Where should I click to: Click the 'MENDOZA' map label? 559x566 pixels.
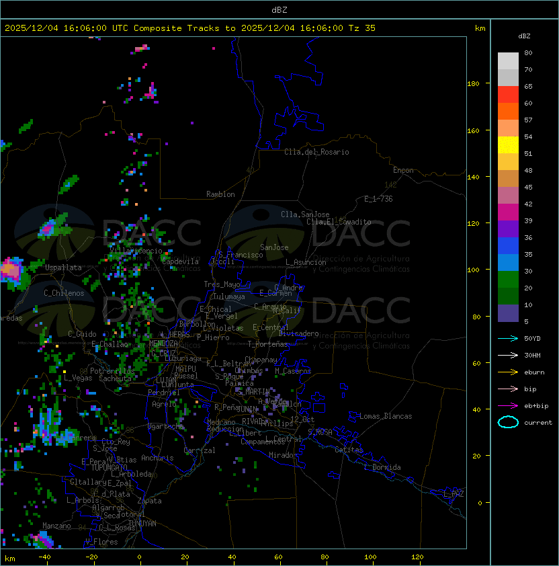coord(163,343)
